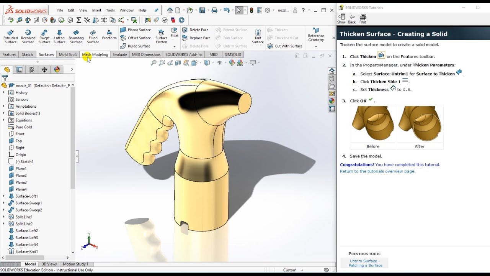Click the Save icon in top toolbar
This screenshot has width=490, height=276.
click(202, 10)
